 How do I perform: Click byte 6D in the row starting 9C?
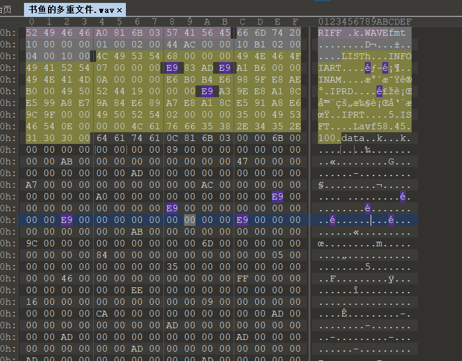coord(207,243)
